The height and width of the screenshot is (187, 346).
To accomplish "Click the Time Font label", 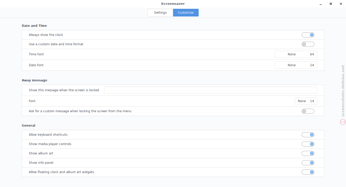I will tap(36, 54).
